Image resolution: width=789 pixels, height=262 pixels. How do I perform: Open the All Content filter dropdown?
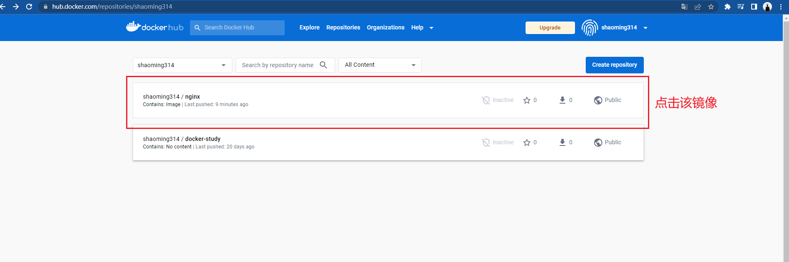tap(380, 65)
